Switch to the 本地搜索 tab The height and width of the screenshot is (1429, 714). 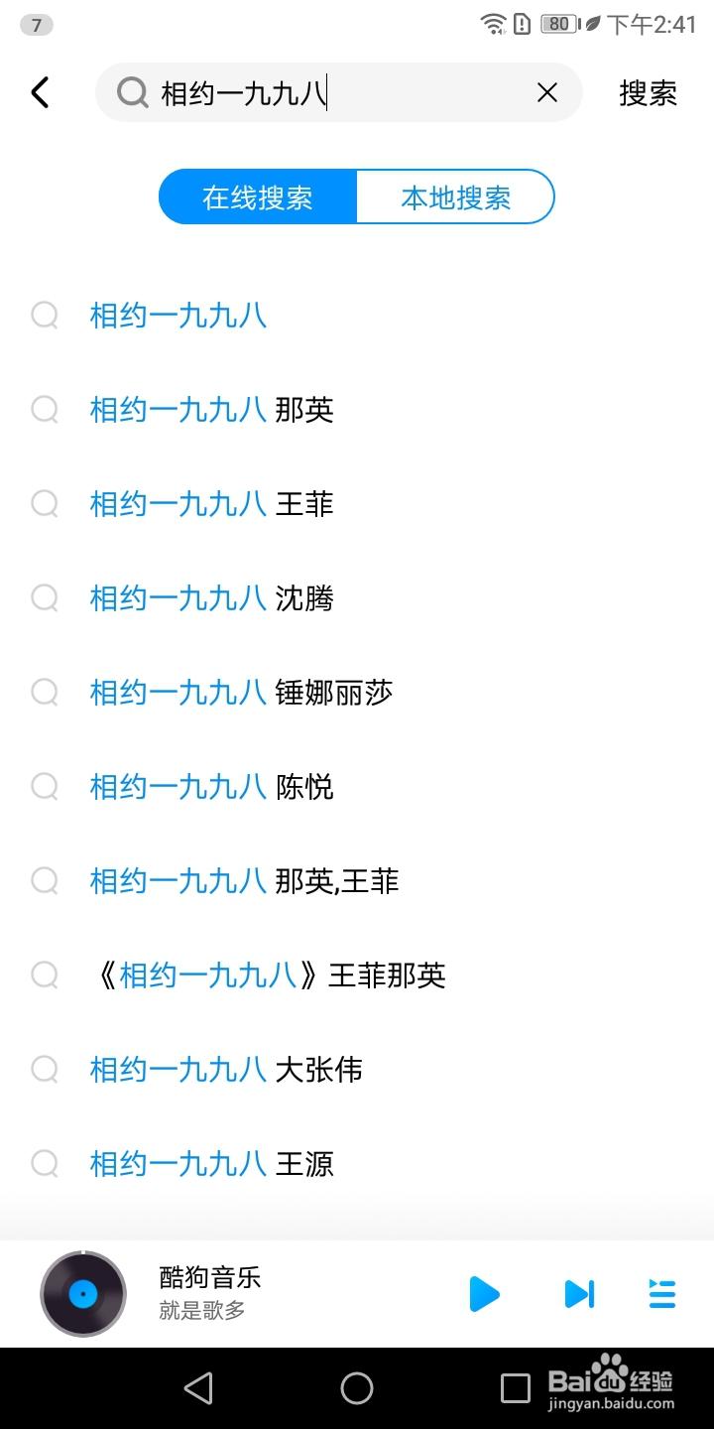point(455,197)
